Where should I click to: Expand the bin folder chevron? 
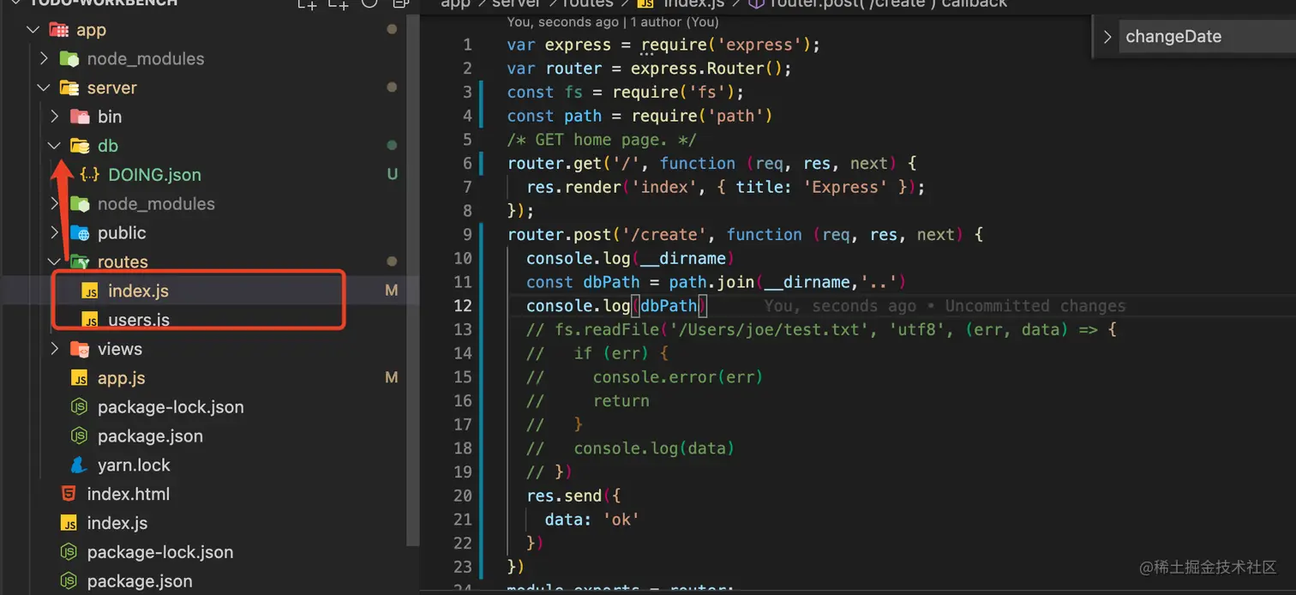coord(54,117)
